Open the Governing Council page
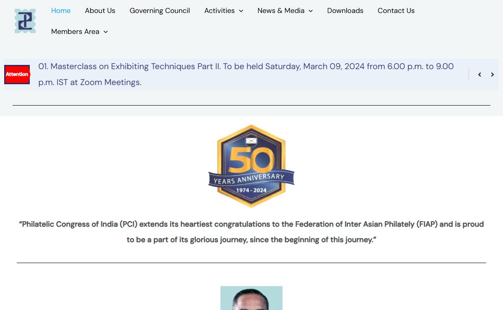Screen dimensions: 503x310 pos(160,10)
